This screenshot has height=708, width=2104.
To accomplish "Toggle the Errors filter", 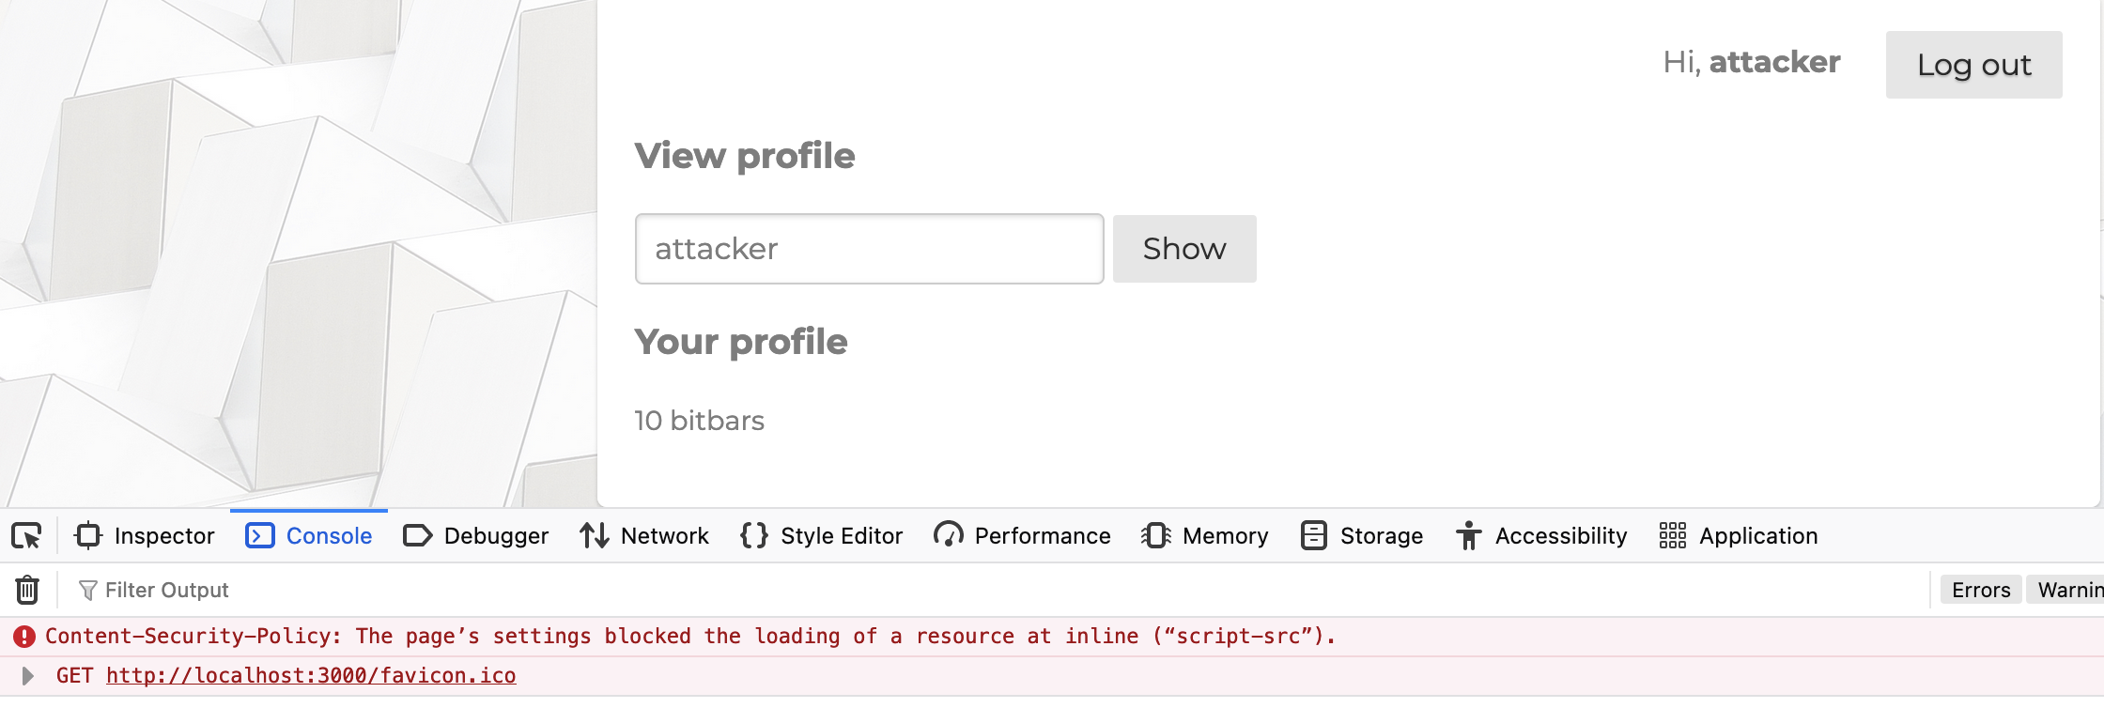I will coord(1981,591).
